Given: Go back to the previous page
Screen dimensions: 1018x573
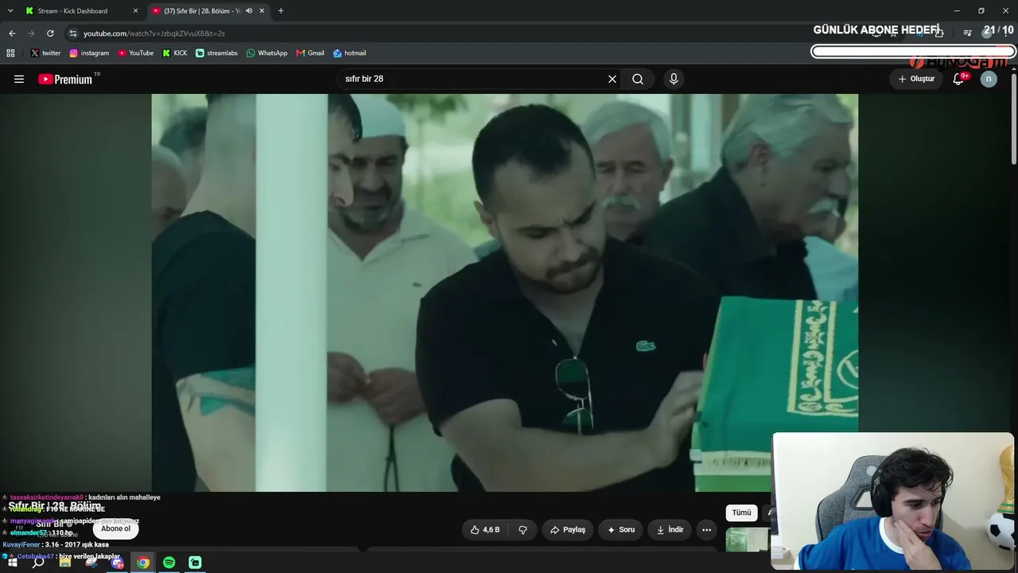Looking at the screenshot, I should (12, 33).
